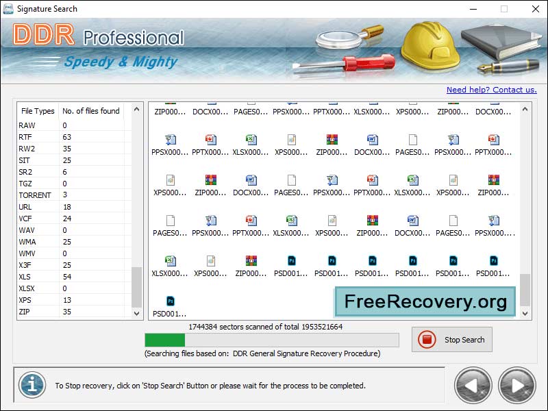Click the 'No. of files found' column header

click(91, 111)
